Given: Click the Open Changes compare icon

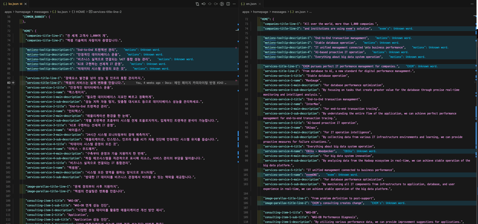Looking at the screenshot, I should [x=198, y=4].
